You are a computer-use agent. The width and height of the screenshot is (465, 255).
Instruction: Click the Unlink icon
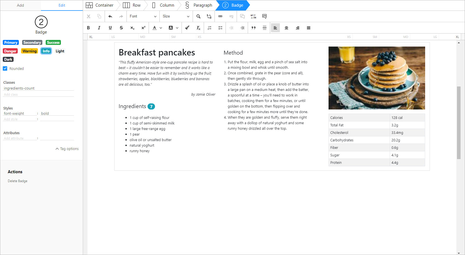231,16
